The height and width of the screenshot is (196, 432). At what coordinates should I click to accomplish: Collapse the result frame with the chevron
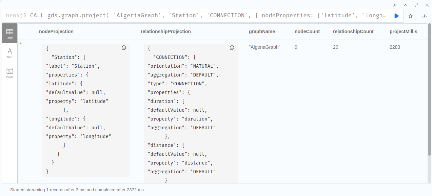tap(406, 5)
